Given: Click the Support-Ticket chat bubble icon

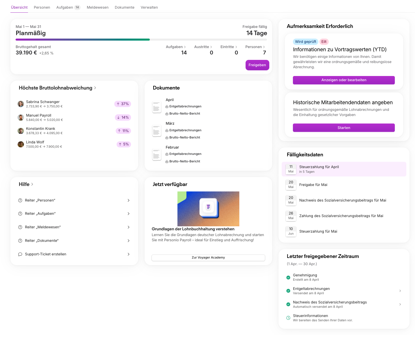Looking at the screenshot, I should coord(20,254).
